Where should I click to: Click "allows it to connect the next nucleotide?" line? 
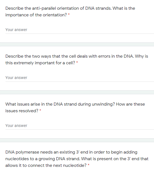pyautogui.click(x=46, y=165)
